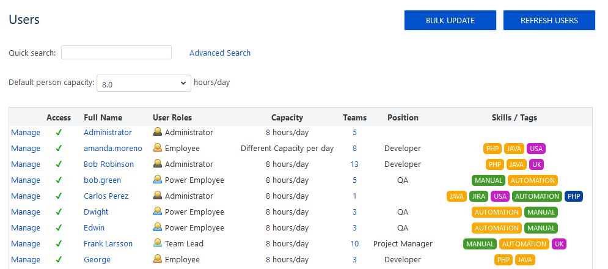Click Bob Robinson's teams count 13

pyautogui.click(x=354, y=164)
